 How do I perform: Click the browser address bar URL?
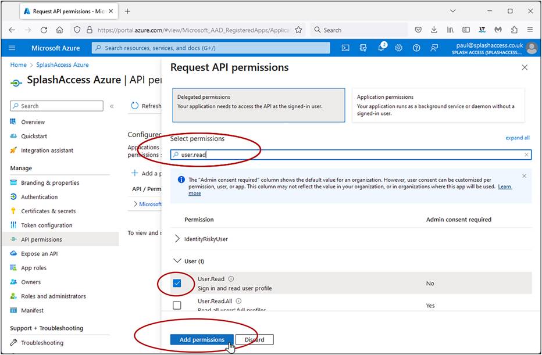click(x=194, y=30)
